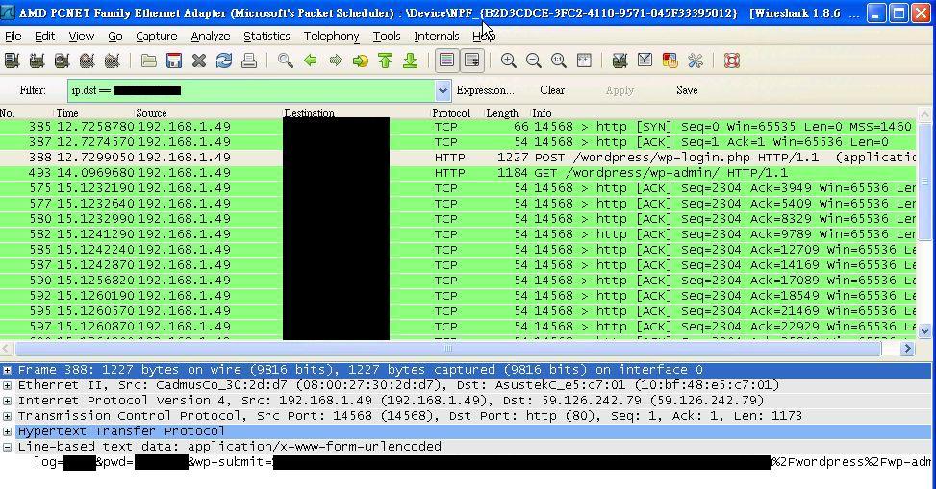Open the Tools menu
The width and height of the screenshot is (936, 489).
click(387, 37)
